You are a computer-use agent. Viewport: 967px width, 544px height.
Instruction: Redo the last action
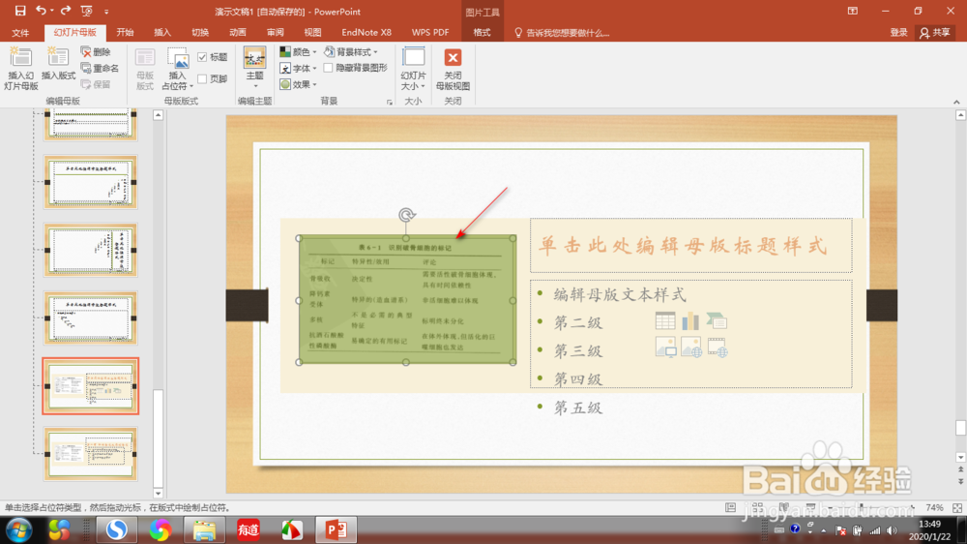point(66,11)
